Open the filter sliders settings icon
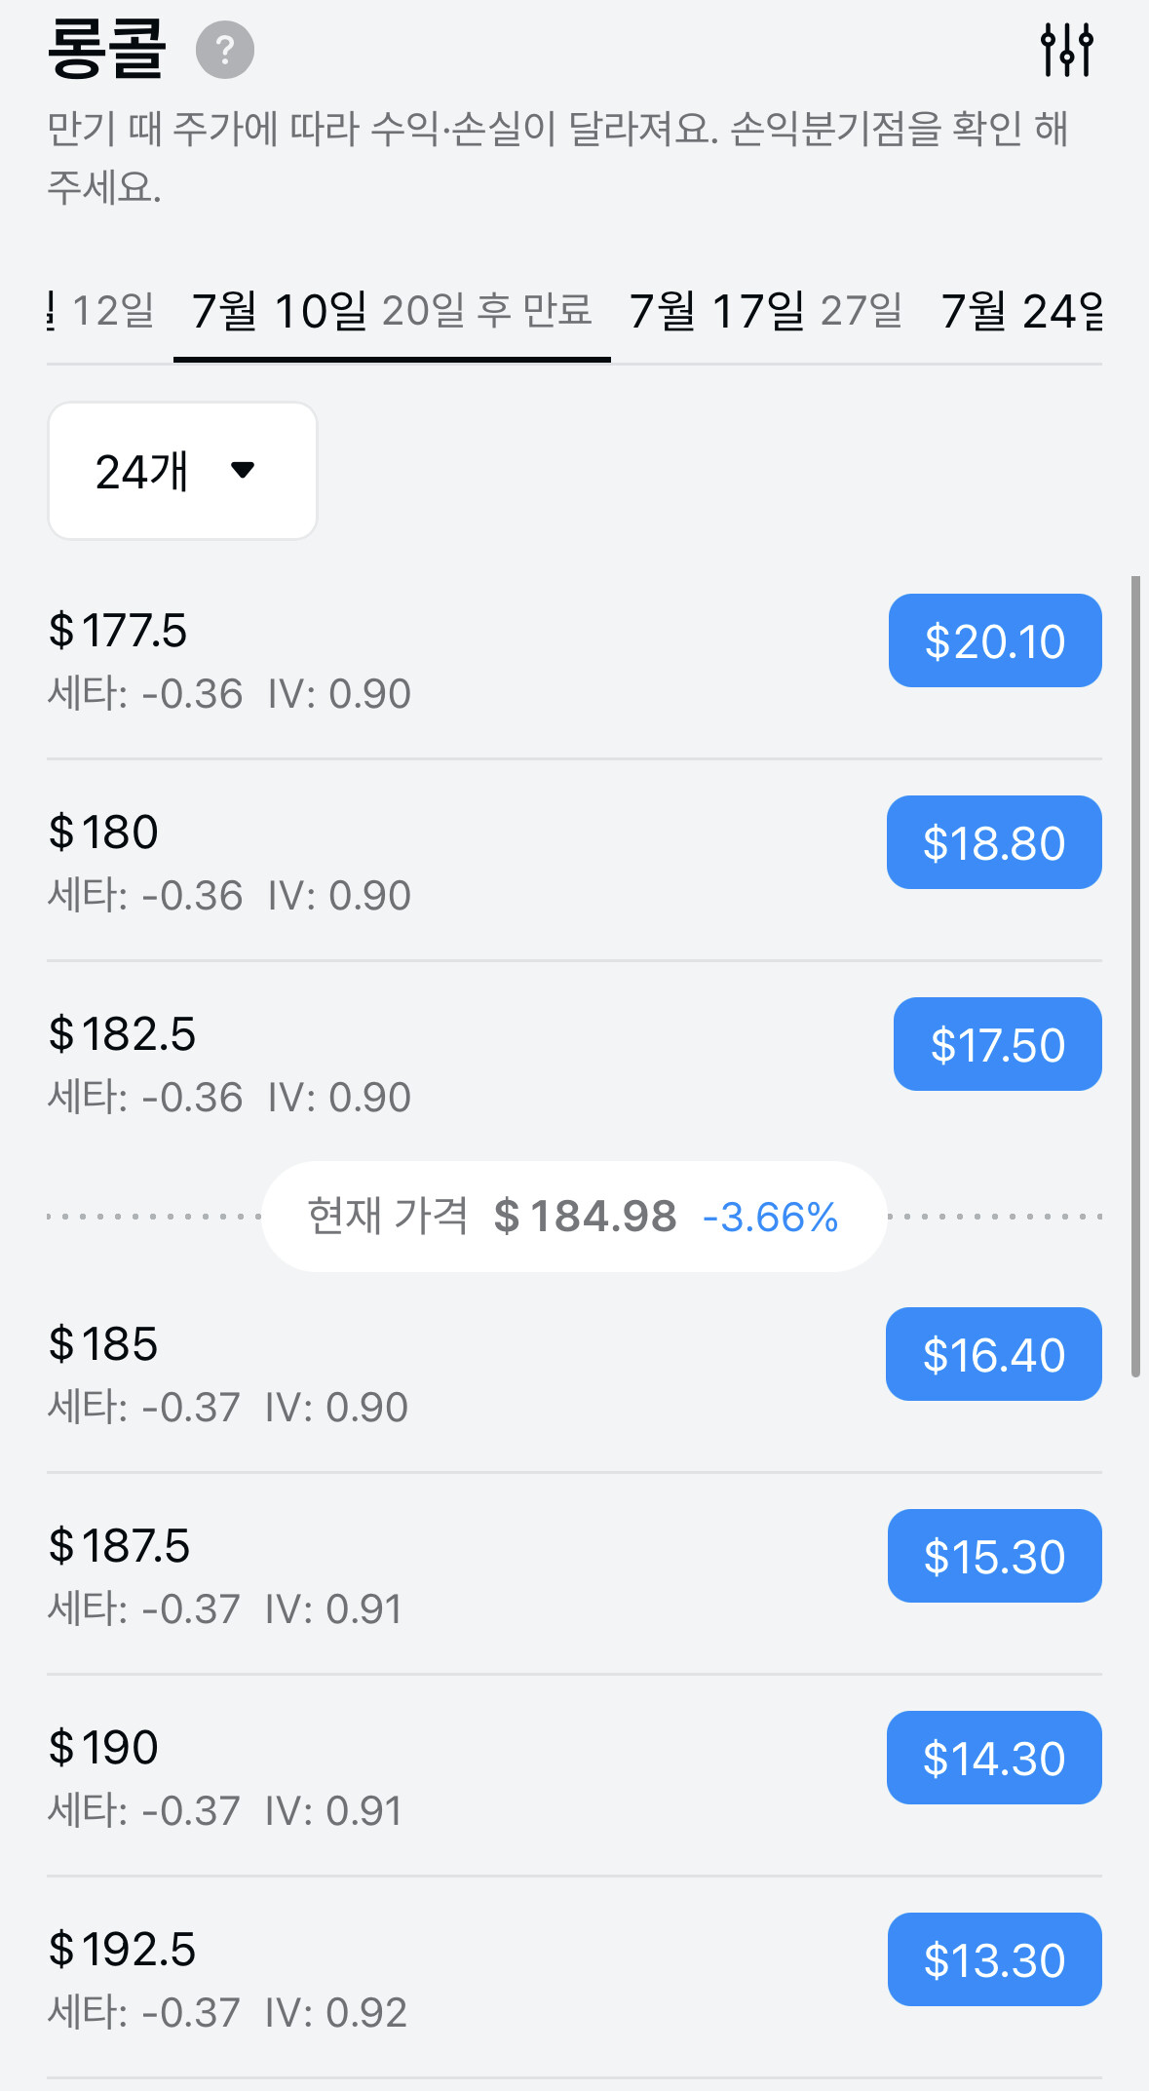Viewport: 1149px width, 2091px height. pos(1067,50)
